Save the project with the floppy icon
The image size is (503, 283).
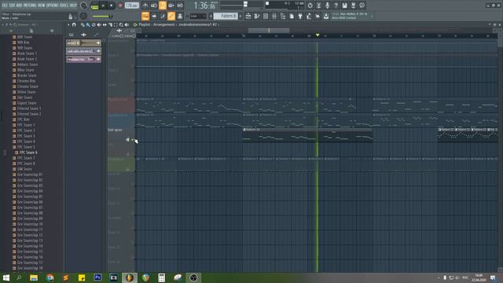[x=344, y=6]
